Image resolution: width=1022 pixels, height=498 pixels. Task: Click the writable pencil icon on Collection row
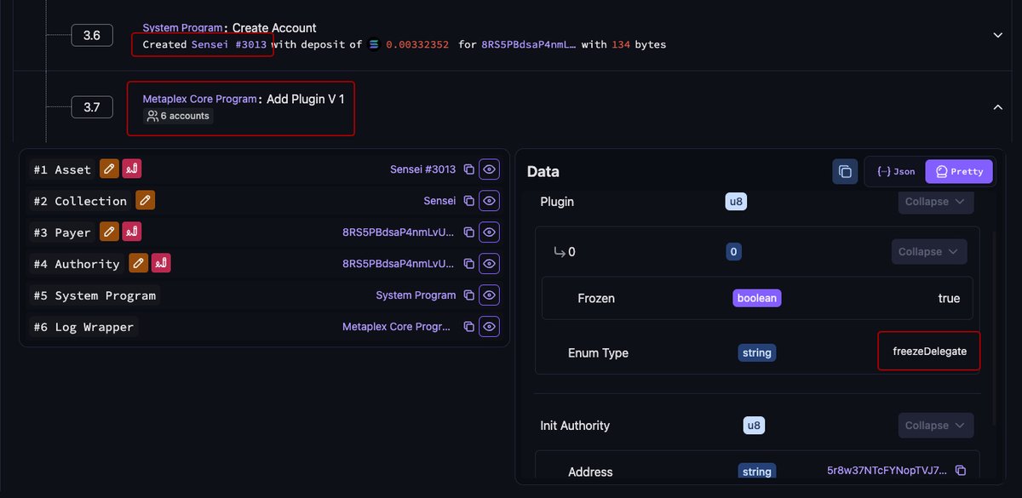point(145,201)
